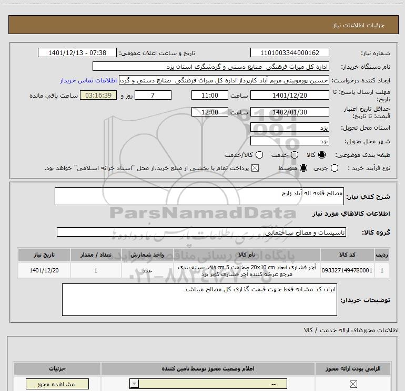Screen dimensions: 405x391
Task: Click the گروه کالا field
Action: coord(201,232)
